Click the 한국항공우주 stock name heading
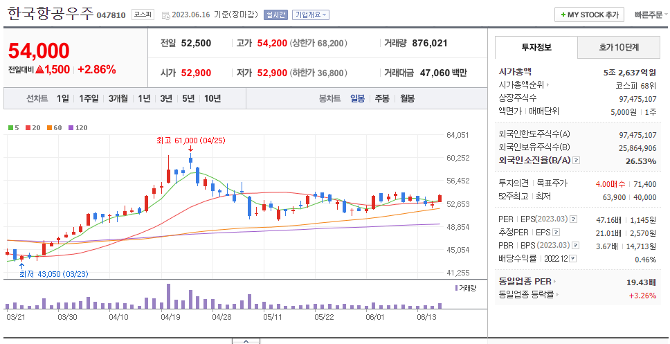The image size is (670, 344). click(x=51, y=14)
